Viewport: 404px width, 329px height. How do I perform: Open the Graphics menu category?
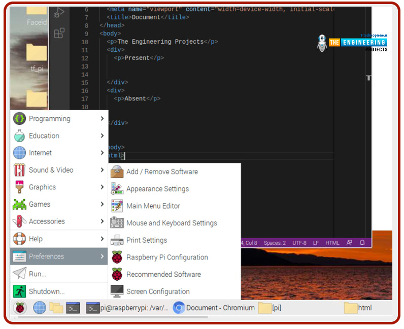tap(59, 187)
